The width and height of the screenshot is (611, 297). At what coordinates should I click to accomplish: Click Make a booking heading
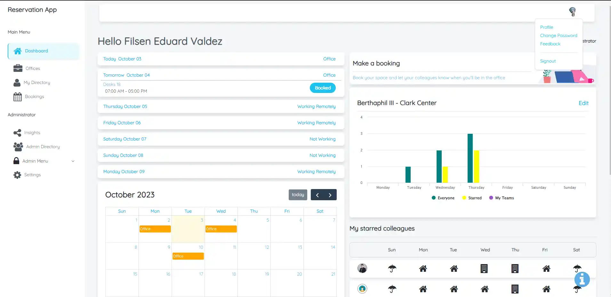point(376,63)
